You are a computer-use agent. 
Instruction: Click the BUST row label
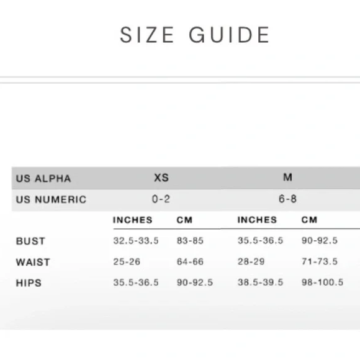coord(30,241)
